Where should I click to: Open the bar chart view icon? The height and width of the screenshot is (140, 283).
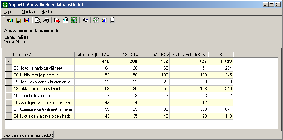[x=26, y=20]
